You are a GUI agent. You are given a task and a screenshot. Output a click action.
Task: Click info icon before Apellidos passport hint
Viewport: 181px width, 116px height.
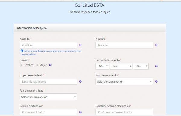point(22,51)
